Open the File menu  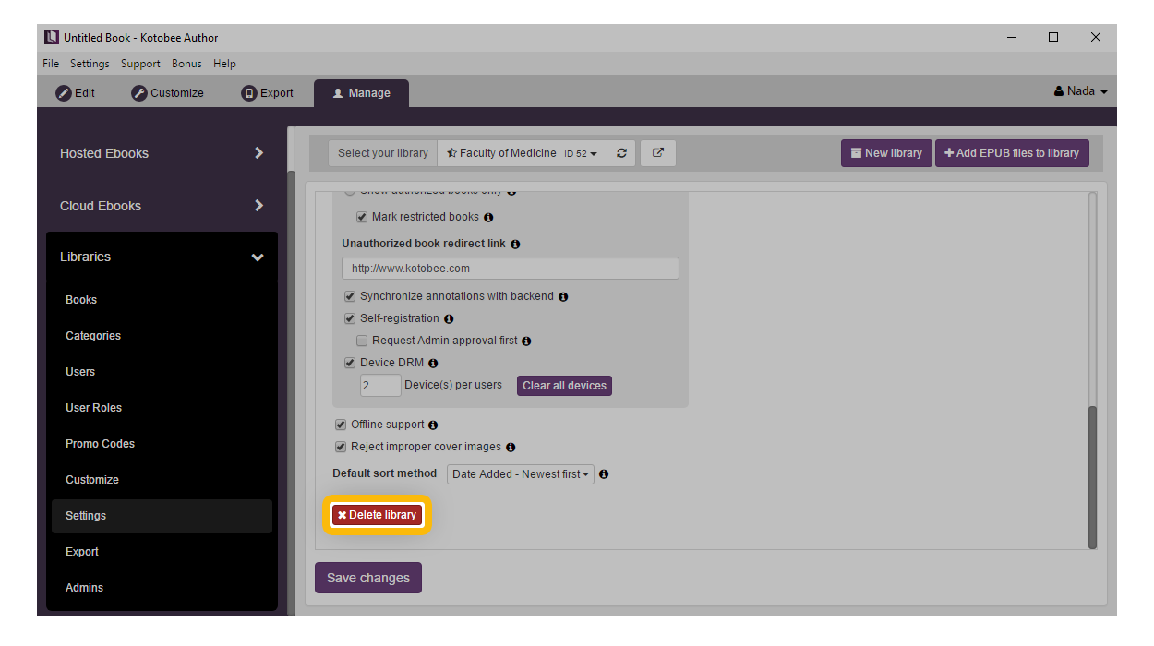[x=51, y=64]
